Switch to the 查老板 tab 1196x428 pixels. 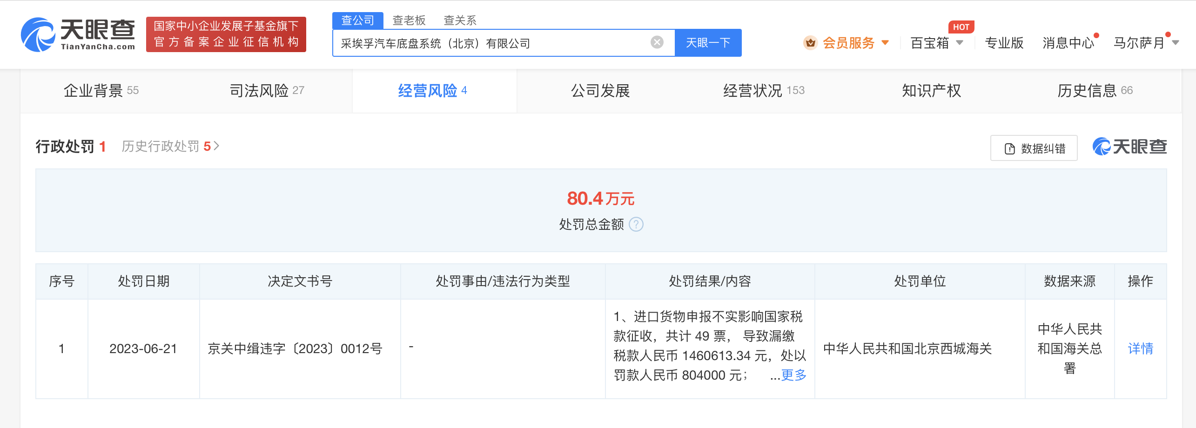(x=409, y=20)
